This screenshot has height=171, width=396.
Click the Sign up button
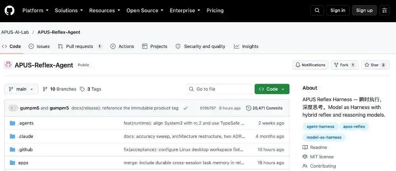tap(364, 10)
